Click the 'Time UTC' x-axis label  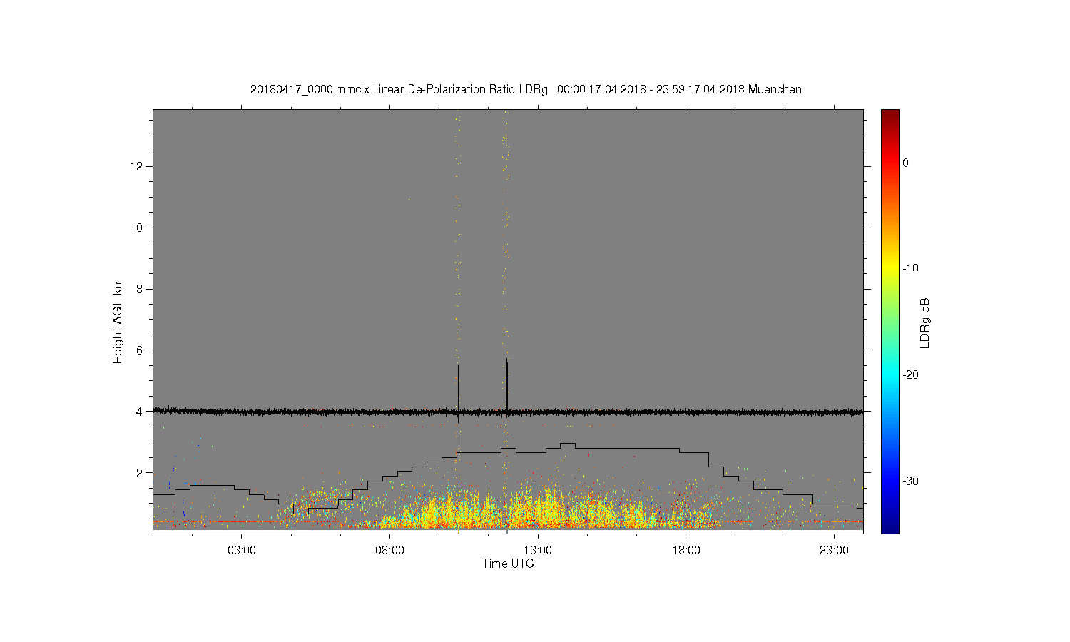point(508,564)
